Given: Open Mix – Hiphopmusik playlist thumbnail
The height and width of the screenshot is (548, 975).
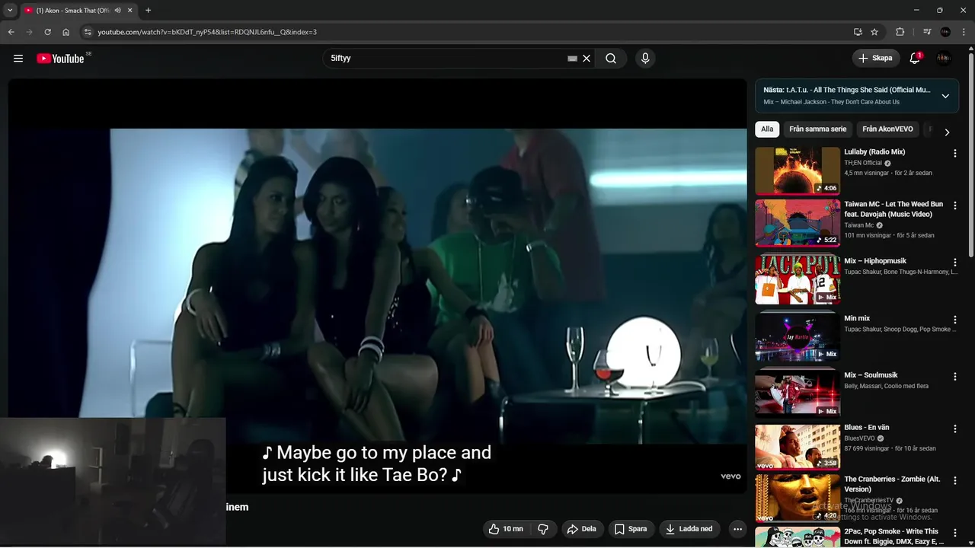Looking at the screenshot, I should click(798, 280).
